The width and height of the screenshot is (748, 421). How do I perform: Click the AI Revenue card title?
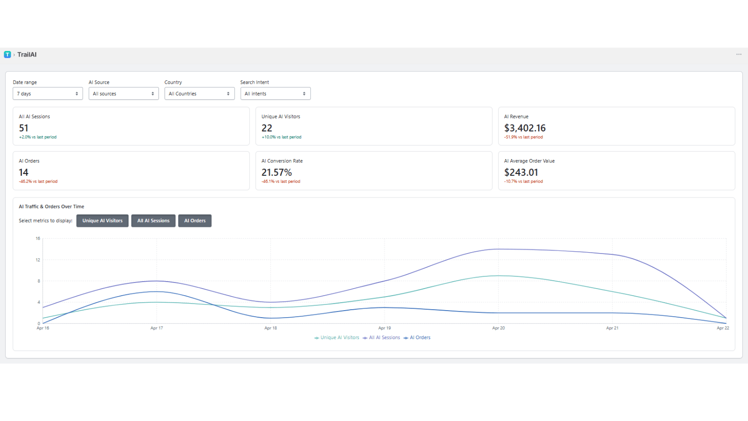pos(516,117)
